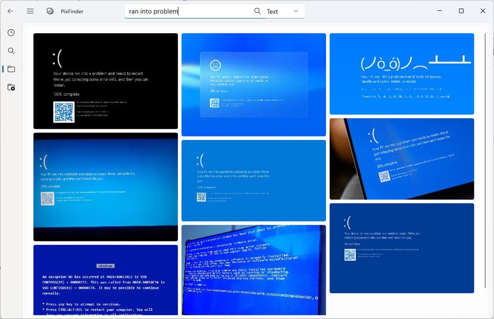Open the photographed classic text BSOD thumbnail
494x319 pixels.
(253, 270)
